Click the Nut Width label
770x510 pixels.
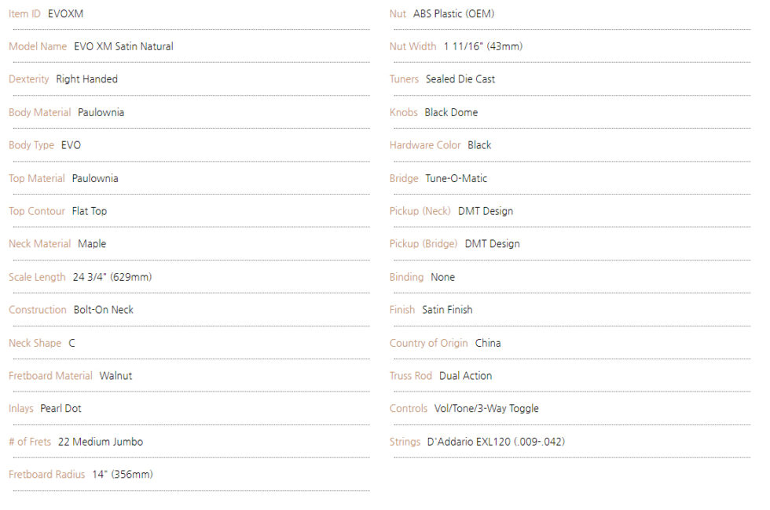click(413, 46)
